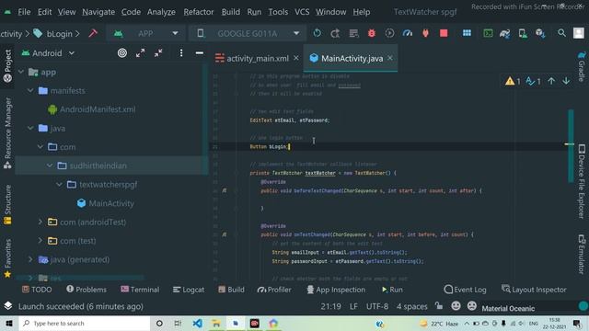Click the Debug bug icon
This screenshot has height=331, width=589.
tap(372, 33)
